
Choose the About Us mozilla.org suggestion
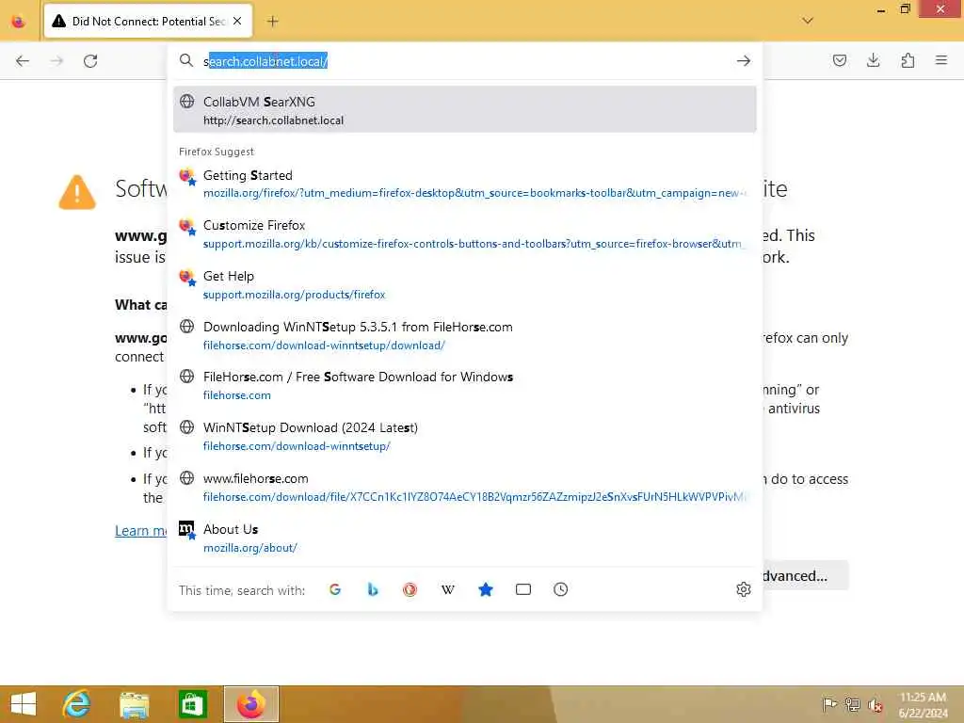465,538
